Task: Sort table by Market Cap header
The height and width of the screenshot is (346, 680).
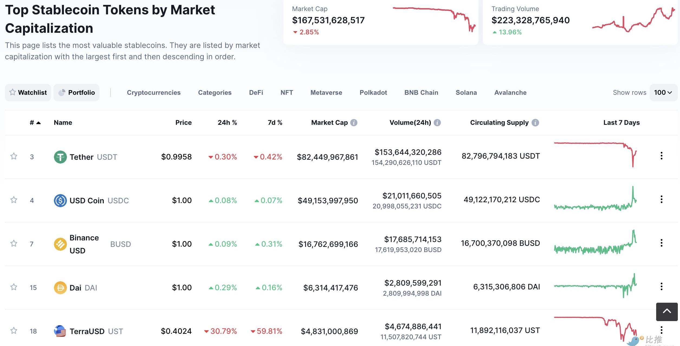Action: pos(329,123)
